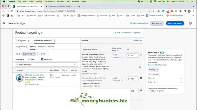The height and width of the screenshot is (110, 197).
Task: Bookmark this page with star icon
Action: (153, 11)
